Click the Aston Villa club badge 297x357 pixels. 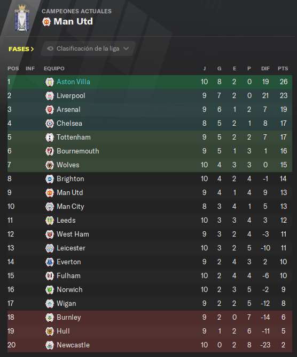pos(50,82)
